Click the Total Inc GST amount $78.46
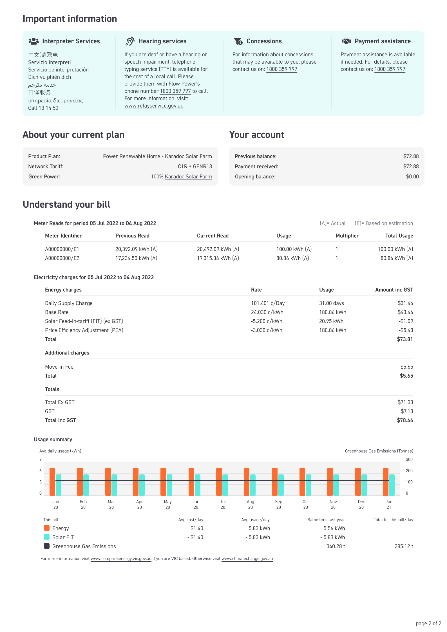The width and height of the screenshot is (447, 632). 405,420
